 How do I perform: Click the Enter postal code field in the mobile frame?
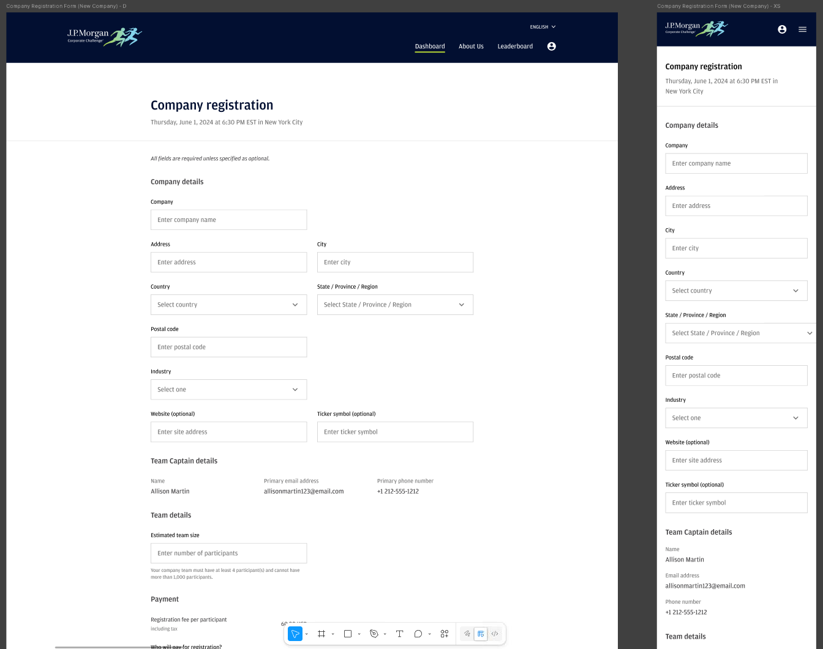click(x=736, y=376)
